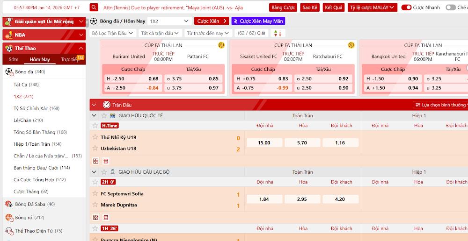Click the sort arrows icon beside Giải filter
Viewport: 468px width, 241px height.
[x=278, y=33]
